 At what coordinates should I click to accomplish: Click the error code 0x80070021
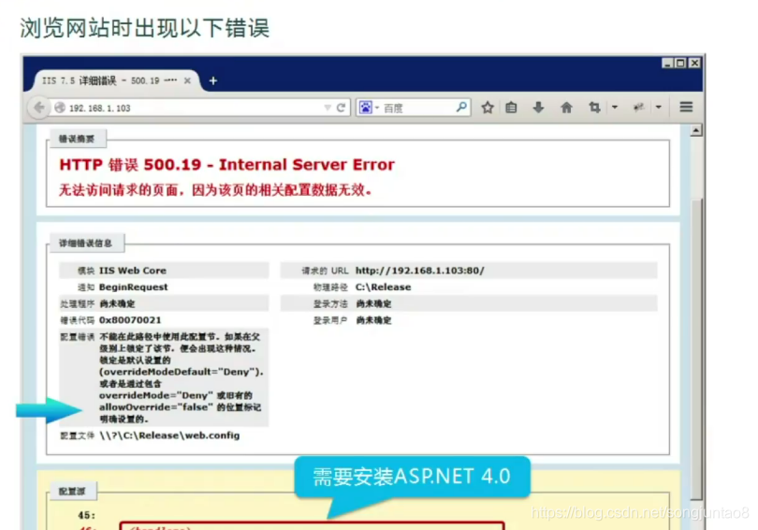(130, 319)
